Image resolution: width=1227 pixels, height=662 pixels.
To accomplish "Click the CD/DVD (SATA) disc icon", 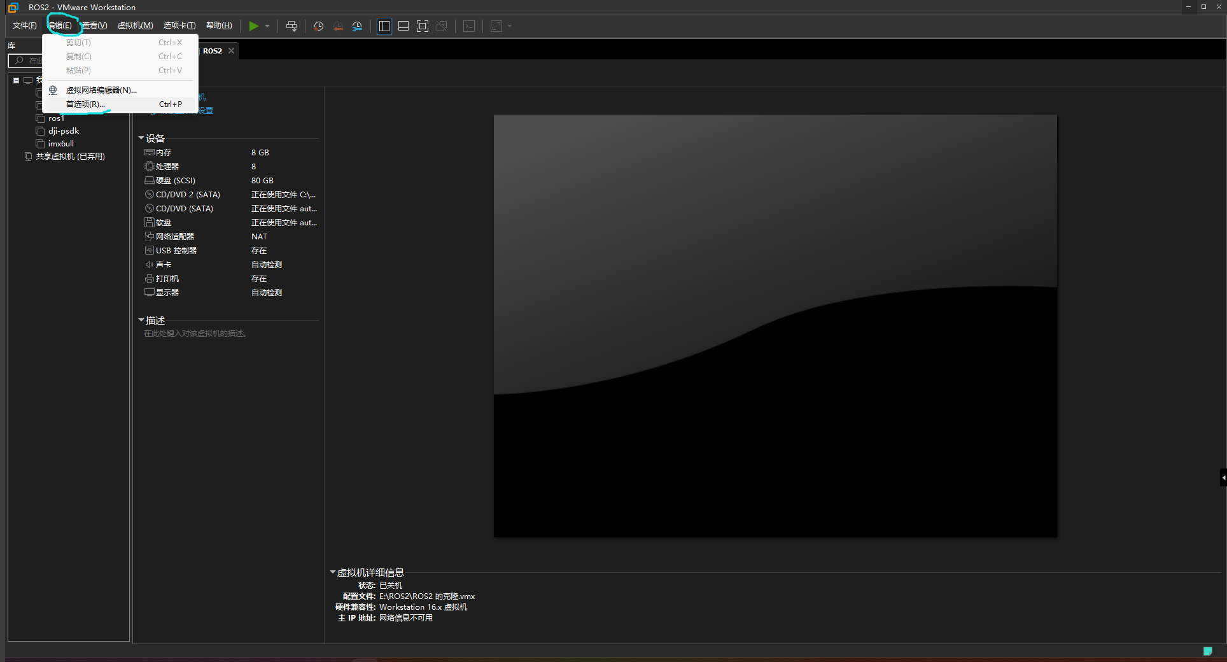I will pyautogui.click(x=149, y=209).
